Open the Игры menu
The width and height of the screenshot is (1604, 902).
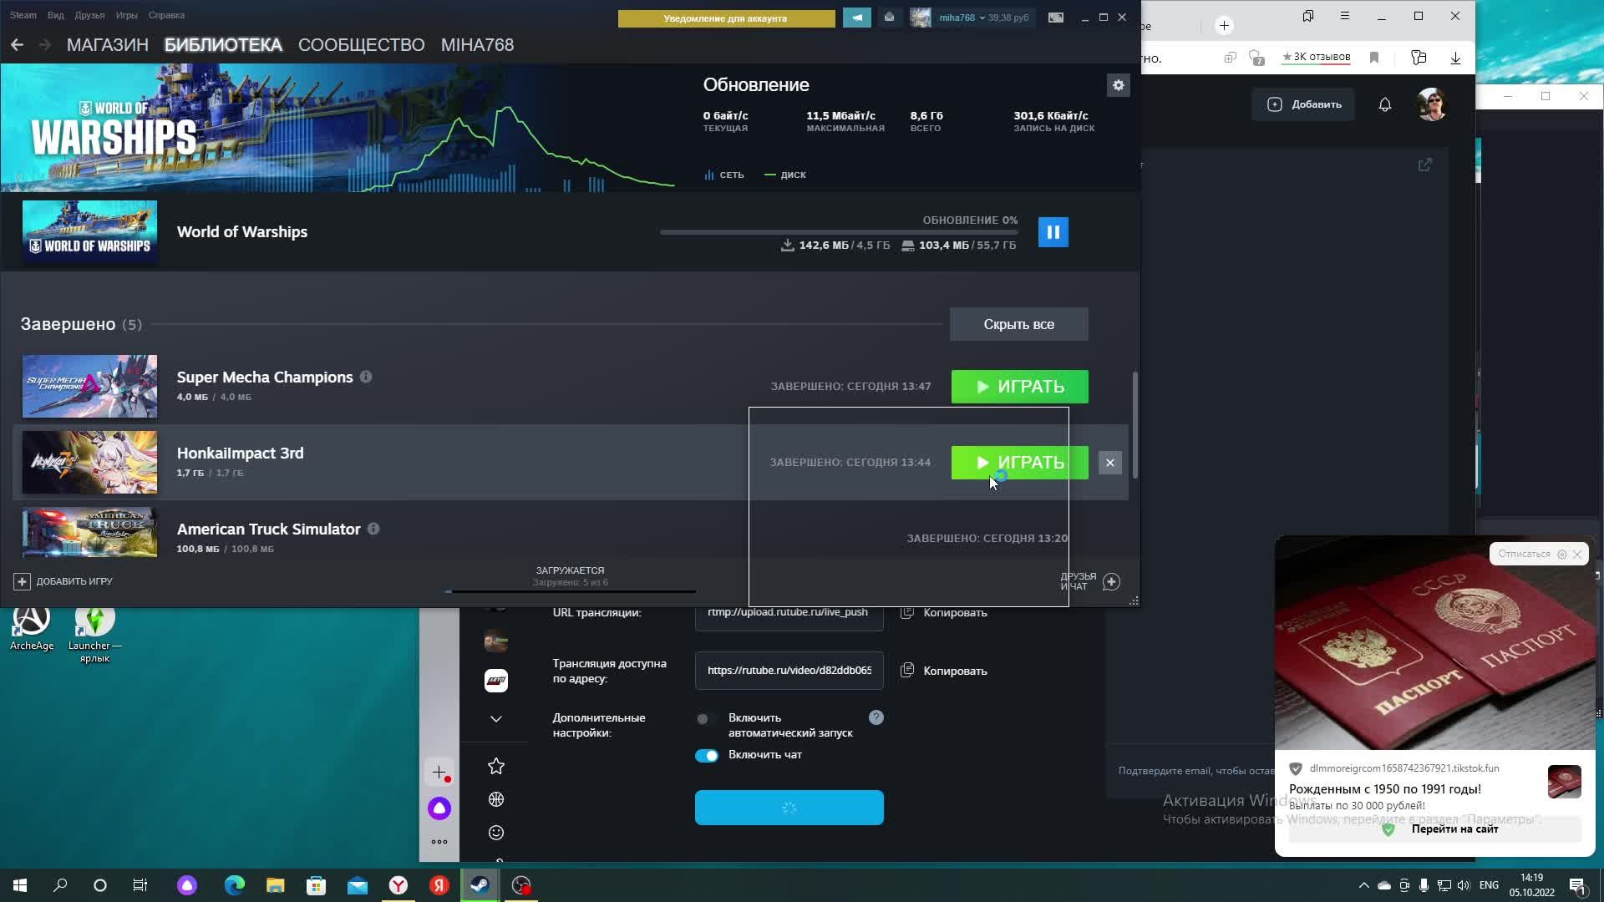click(126, 15)
